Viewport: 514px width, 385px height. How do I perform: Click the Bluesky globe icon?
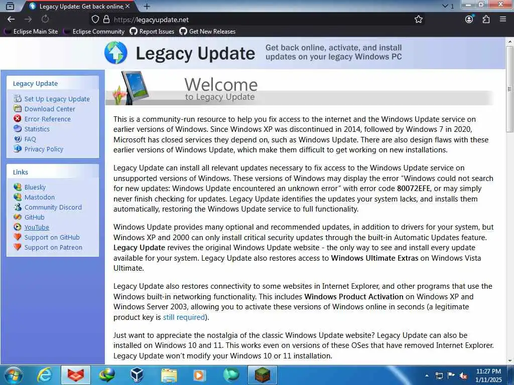[x=18, y=187]
